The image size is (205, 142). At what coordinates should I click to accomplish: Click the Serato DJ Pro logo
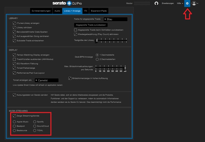(x=67, y=3)
